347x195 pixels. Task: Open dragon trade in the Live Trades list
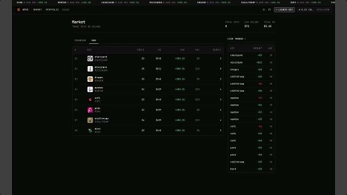click(x=251, y=69)
